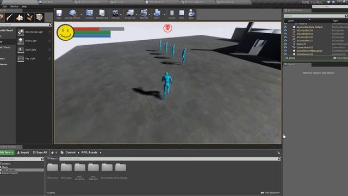Click the blue mana bar in HUD
The image size is (348, 196).
(92, 35)
